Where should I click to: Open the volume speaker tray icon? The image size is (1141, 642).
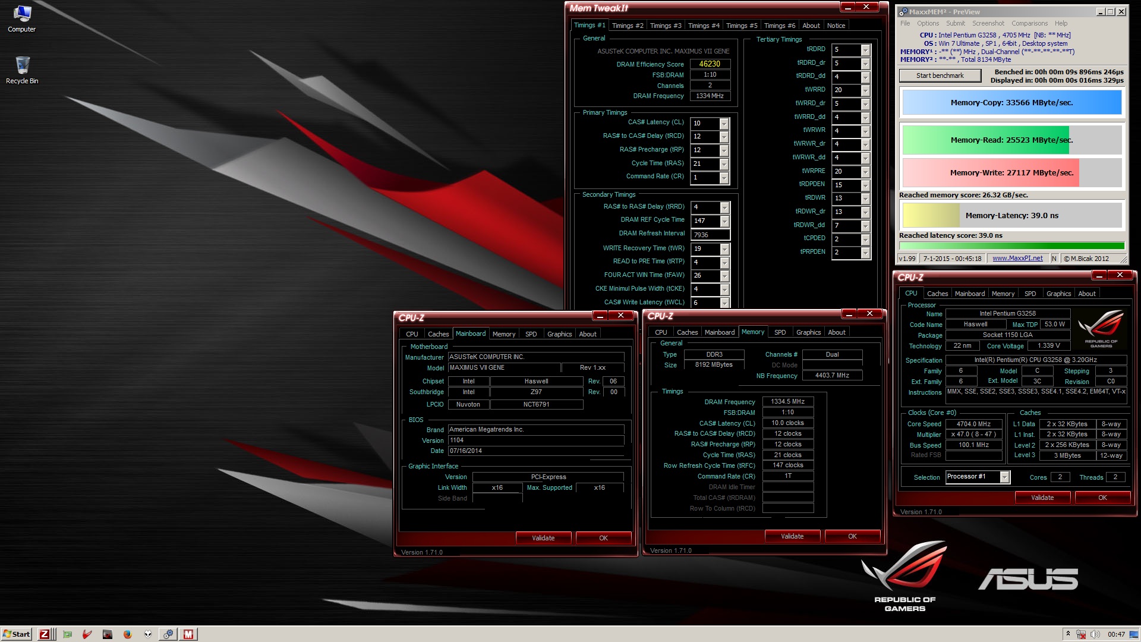point(1095,634)
